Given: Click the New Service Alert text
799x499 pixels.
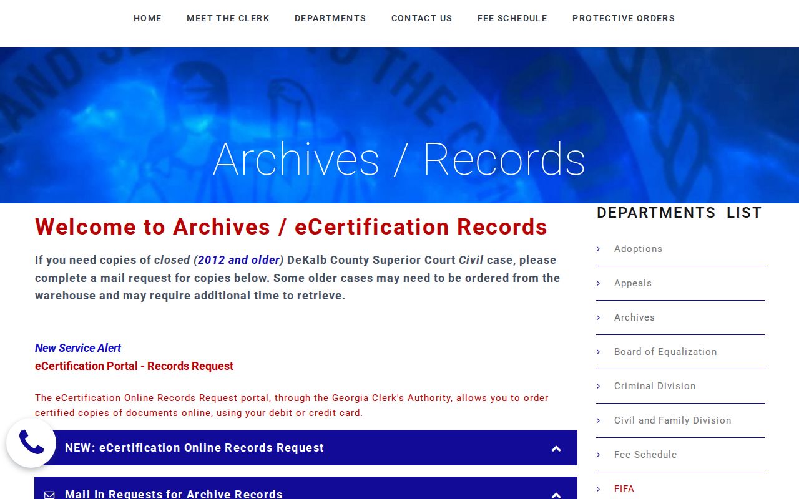Looking at the screenshot, I should (x=78, y=348).
